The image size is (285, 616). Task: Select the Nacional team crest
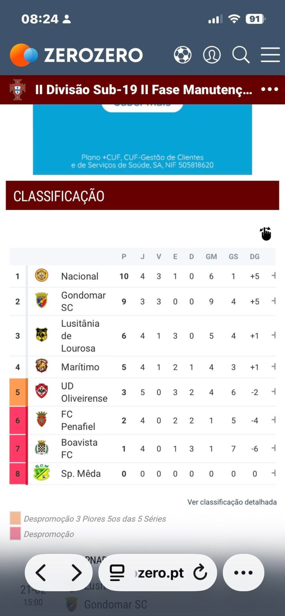tap(41, 276)
